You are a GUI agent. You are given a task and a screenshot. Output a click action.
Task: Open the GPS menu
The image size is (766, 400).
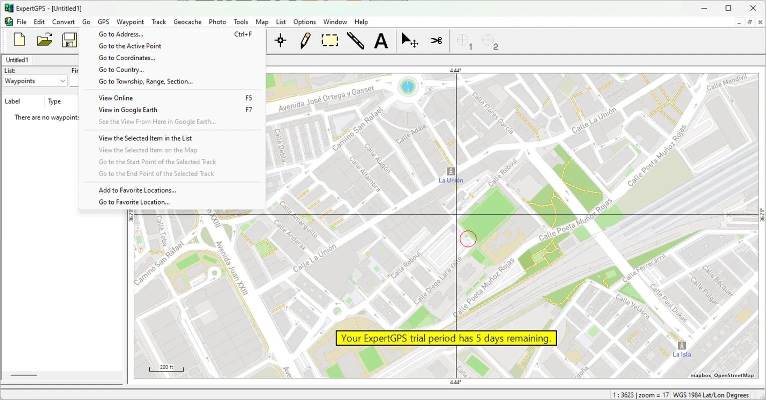point(104,22)
